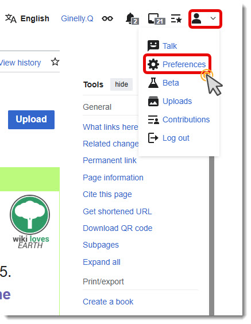Open the Ginelly.Q user page link
This screenshot has height=324, width=251.
77,18
